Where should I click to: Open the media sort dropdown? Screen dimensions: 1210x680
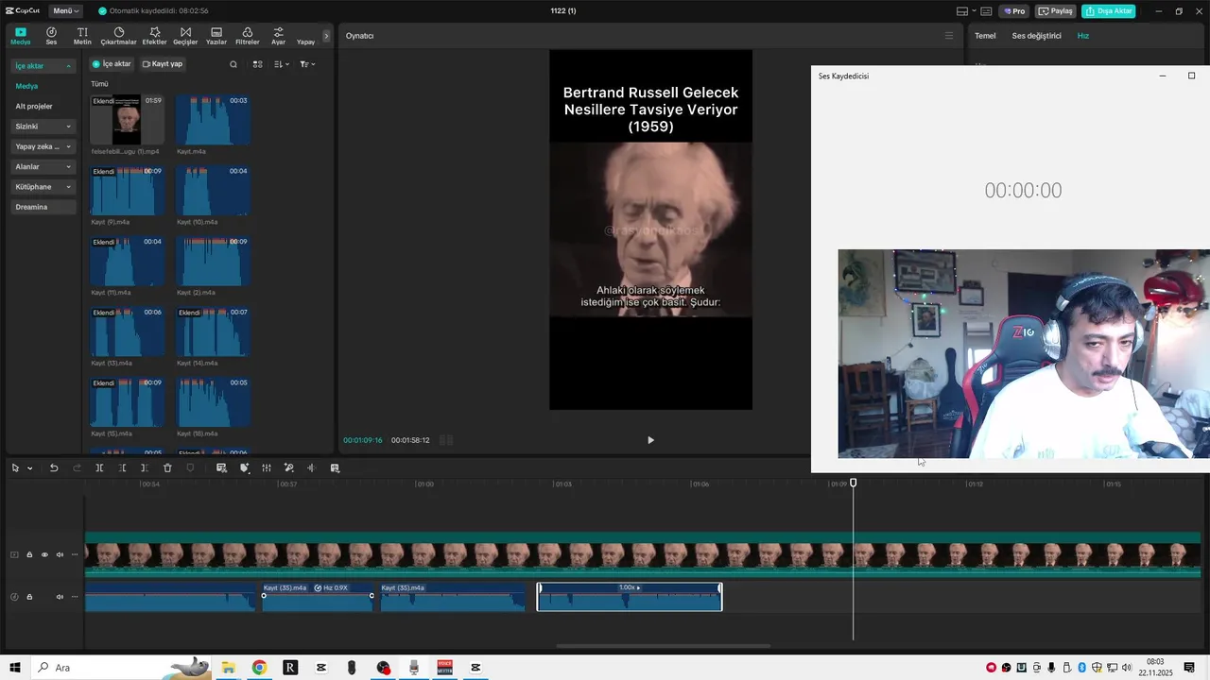coord(282,64)
